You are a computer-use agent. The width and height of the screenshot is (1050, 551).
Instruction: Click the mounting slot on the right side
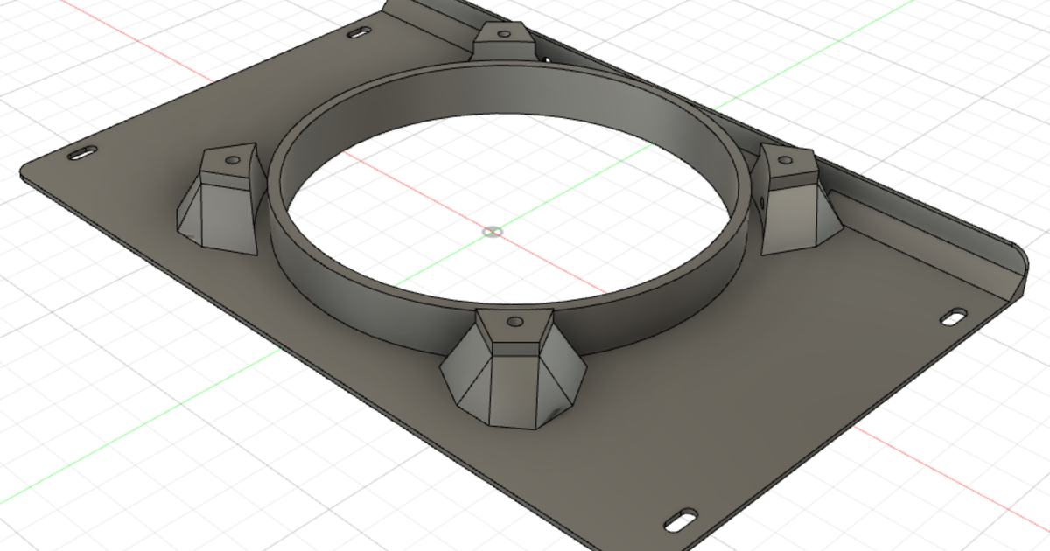(954, 315)
